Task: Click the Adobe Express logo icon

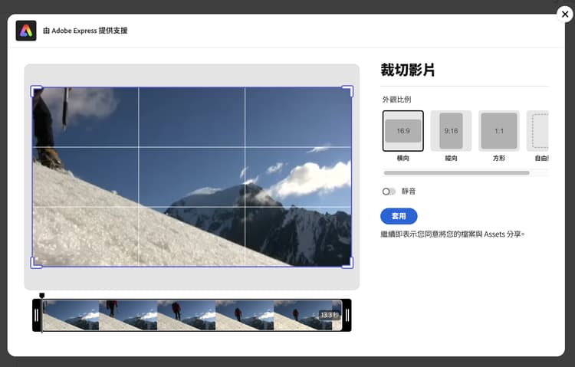Action: [26, 31]
